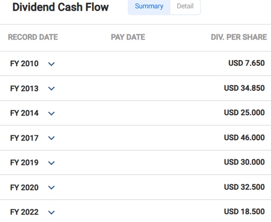Select the FY 2017 row label
Image resolution: width=271 pixels, height=222 pixels.
[x=24, y=138]
